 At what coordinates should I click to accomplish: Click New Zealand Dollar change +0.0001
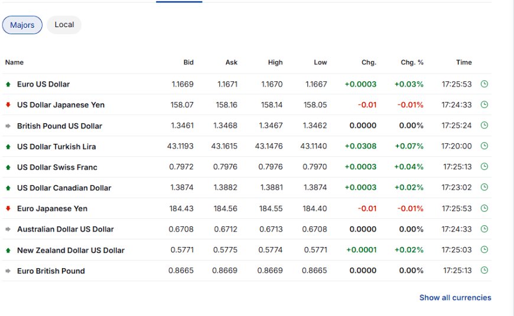point(361,249)
